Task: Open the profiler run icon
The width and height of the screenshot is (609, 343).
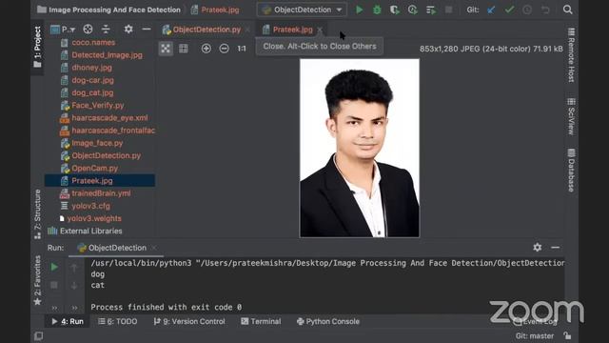Action: click(x=412, y=10)
